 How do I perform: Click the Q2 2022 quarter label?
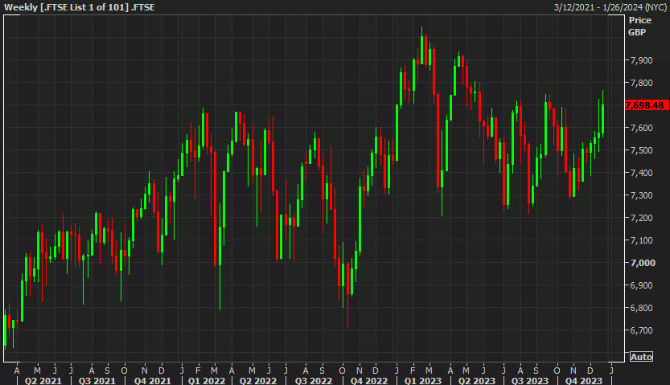258,380
